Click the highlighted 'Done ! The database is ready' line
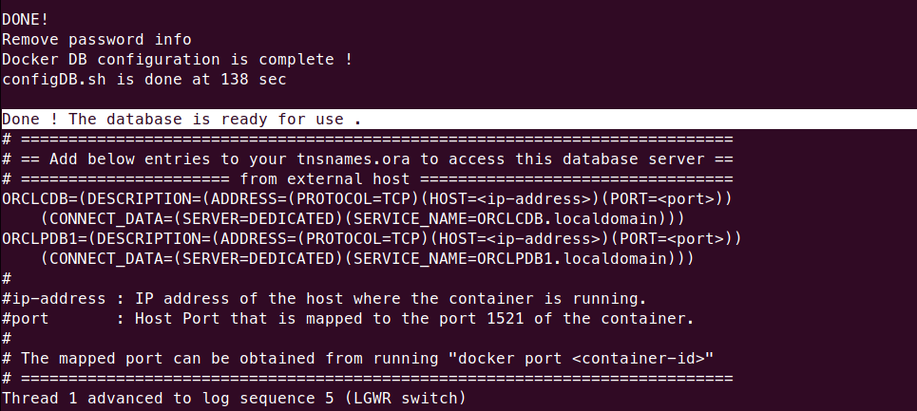917x411 pixels. (x=458, y=119)
